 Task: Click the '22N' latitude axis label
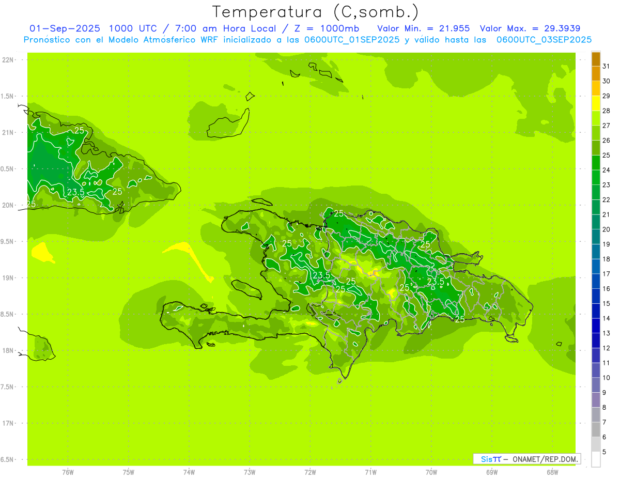coord(8,60)
